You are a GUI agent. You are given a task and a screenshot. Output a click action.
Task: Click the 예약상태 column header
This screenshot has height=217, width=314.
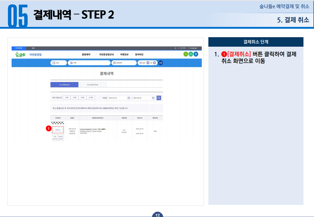(x=155, y=118)
